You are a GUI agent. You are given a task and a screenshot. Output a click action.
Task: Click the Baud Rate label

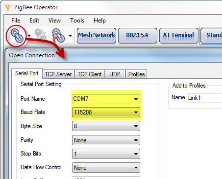coord(33,112)
